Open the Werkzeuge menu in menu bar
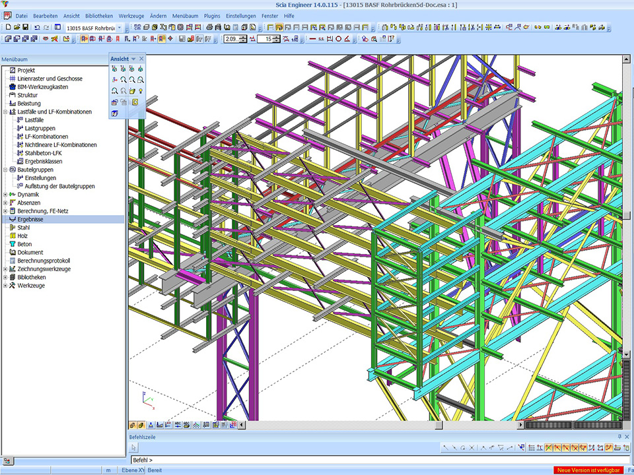This screenshot has height=475, width=634. (131, 15)
